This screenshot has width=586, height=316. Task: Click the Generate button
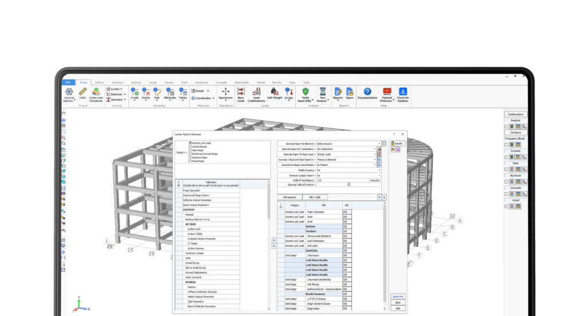398,296
